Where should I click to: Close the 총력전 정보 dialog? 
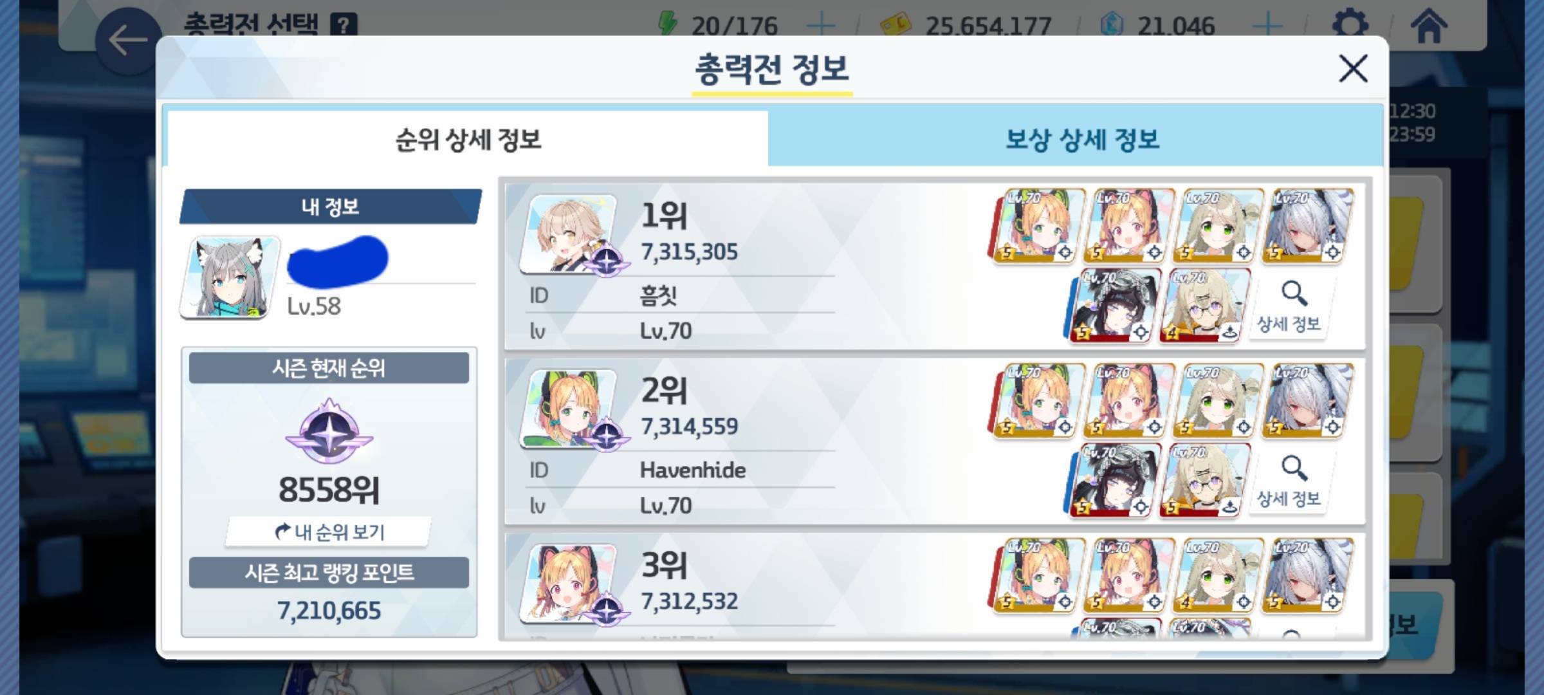1353,68
